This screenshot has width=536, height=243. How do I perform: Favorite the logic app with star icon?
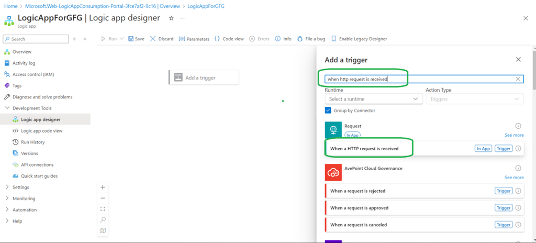[x=171, y=18]
